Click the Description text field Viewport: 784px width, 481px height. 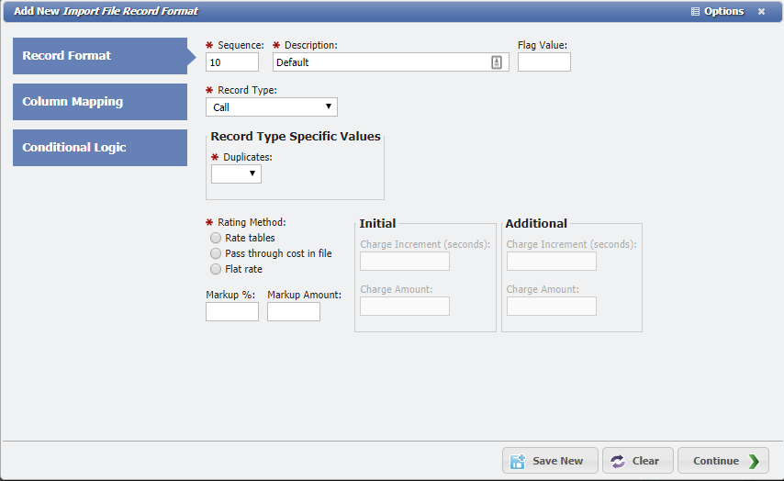(381, 62)
